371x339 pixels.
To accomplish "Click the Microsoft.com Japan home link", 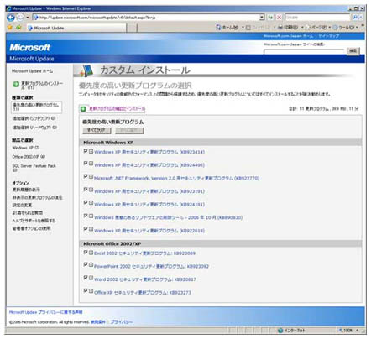I will (288, 36).
